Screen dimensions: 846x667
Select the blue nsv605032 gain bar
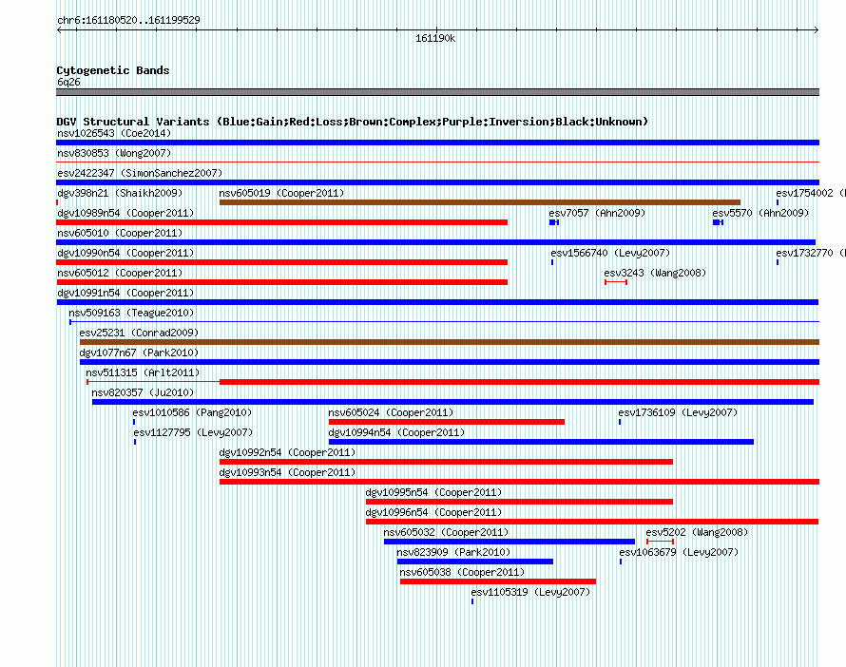pyautogui.click(x=510, y=542)
